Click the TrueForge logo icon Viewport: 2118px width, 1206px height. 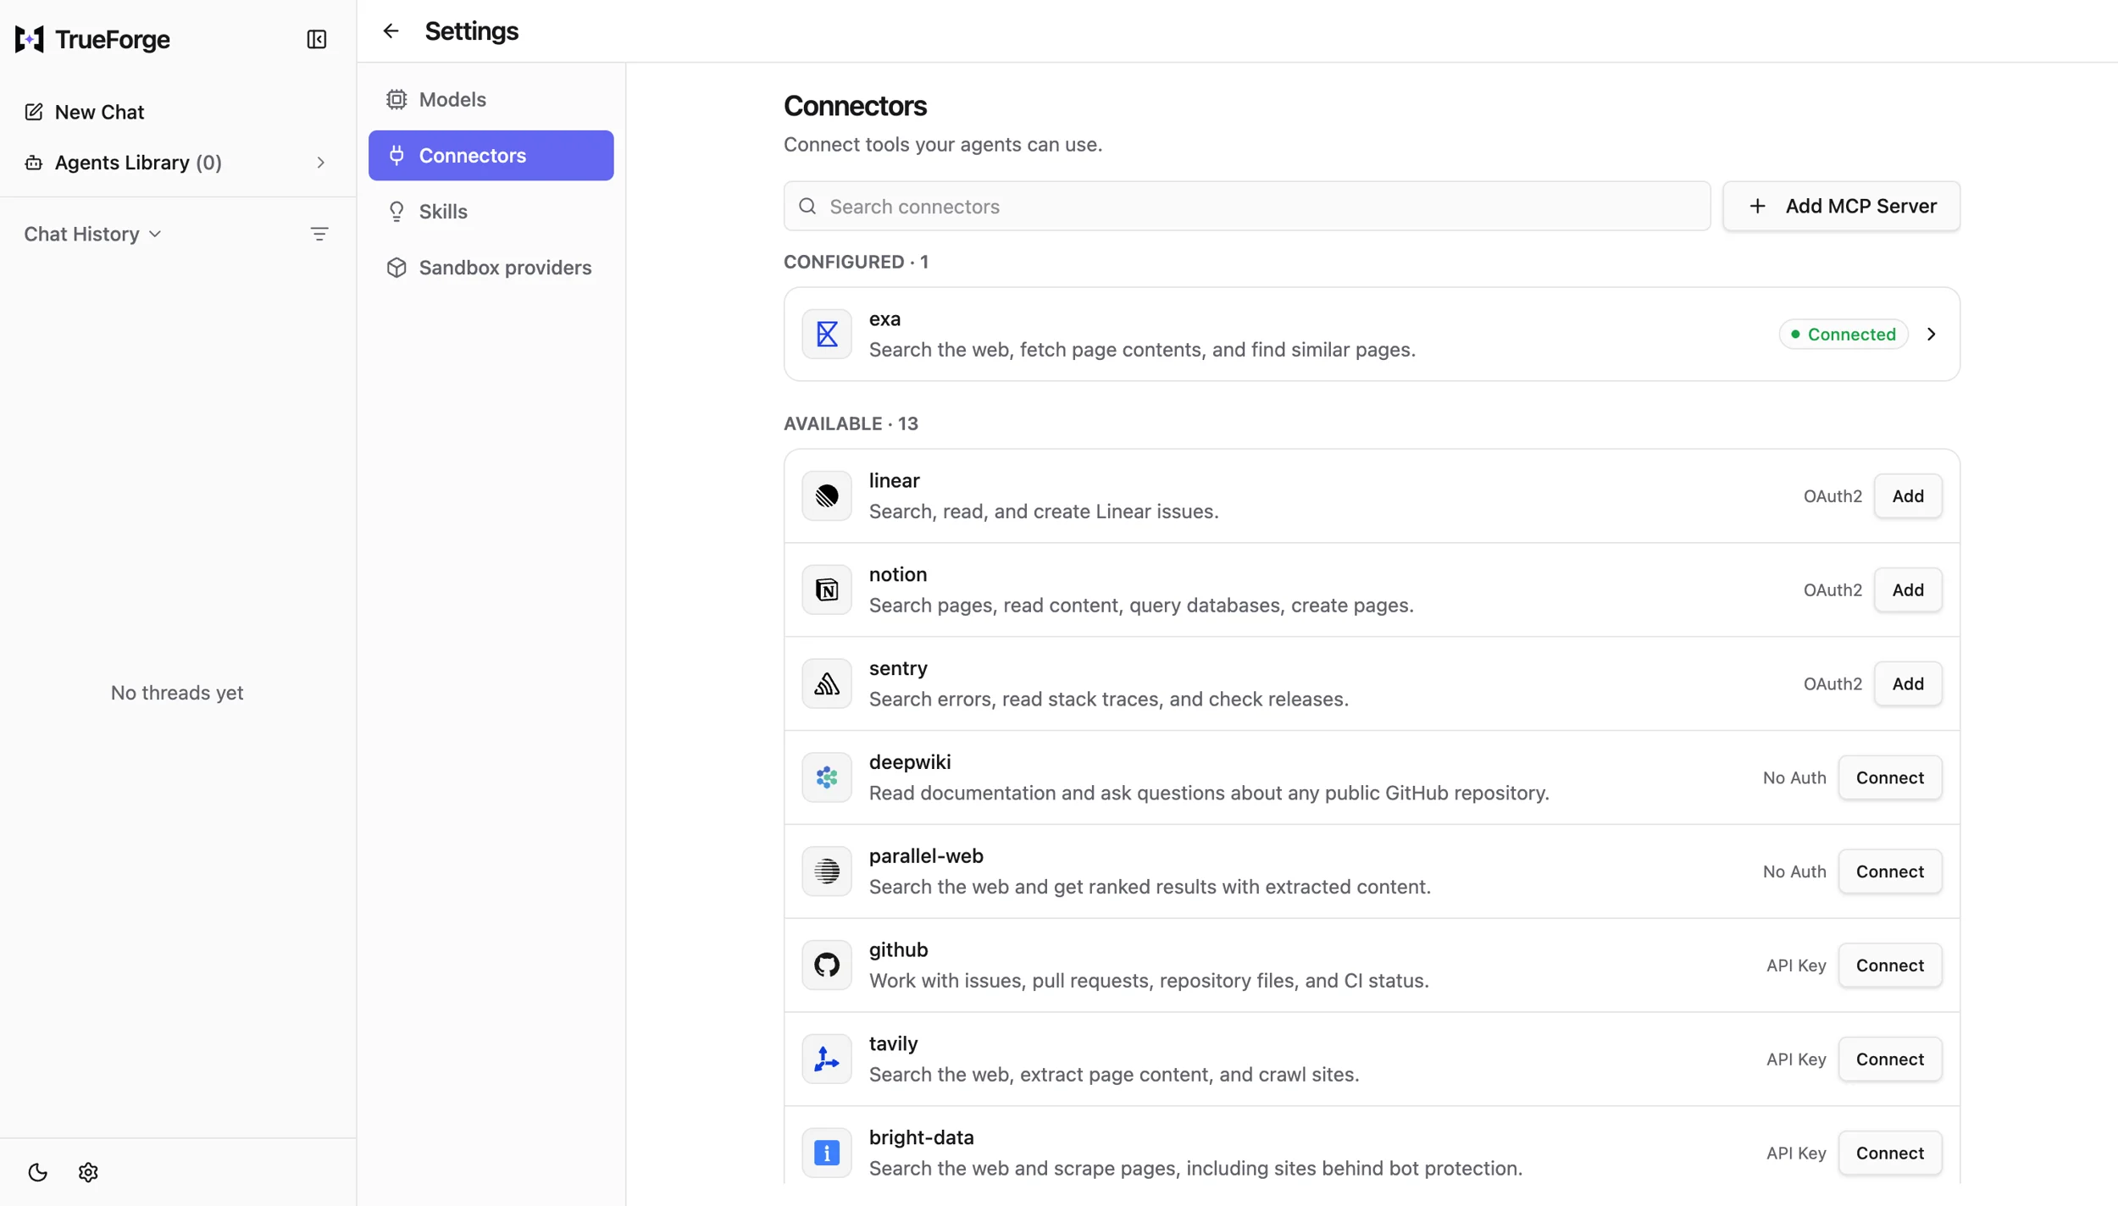30,39
